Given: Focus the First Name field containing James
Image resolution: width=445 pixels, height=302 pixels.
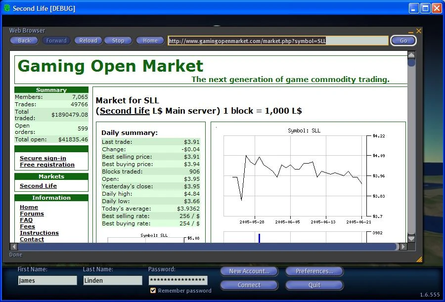Looking at the screenshot, I should [47, 280].
